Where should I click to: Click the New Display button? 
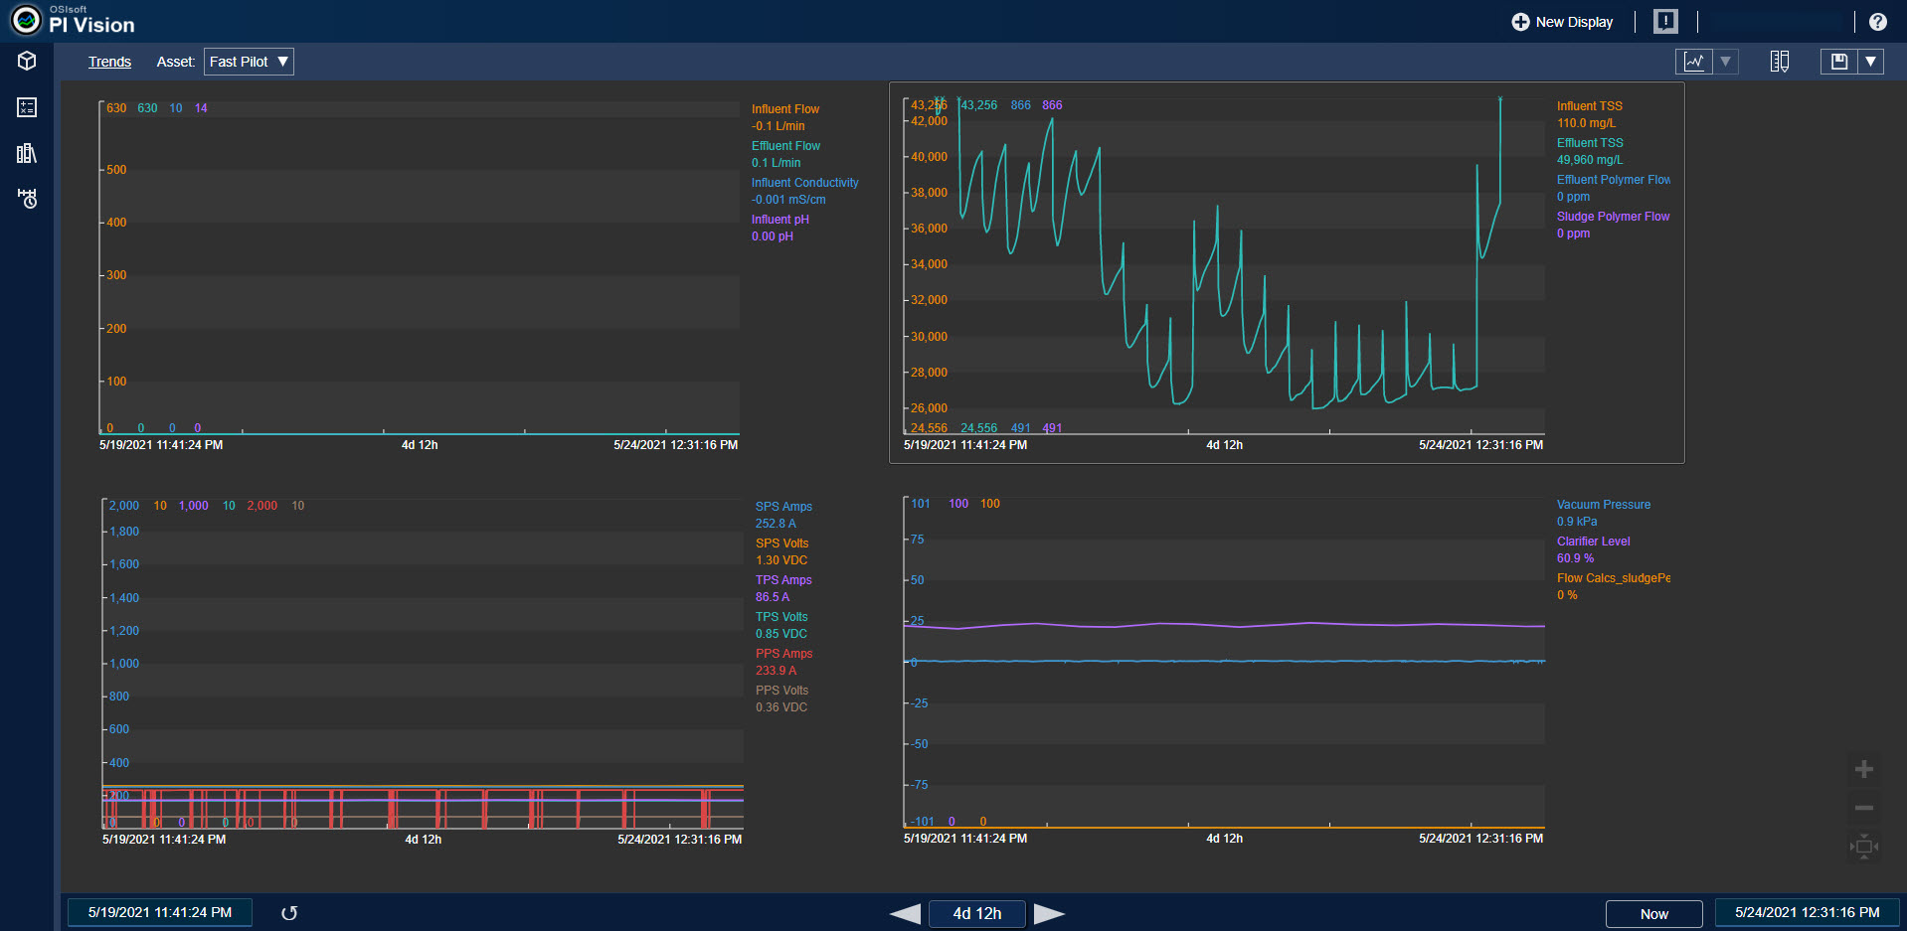click(x=1562, y=22)
